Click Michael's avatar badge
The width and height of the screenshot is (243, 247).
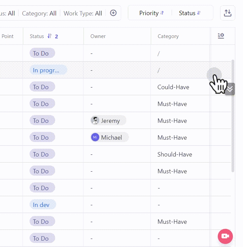(95, 137)
